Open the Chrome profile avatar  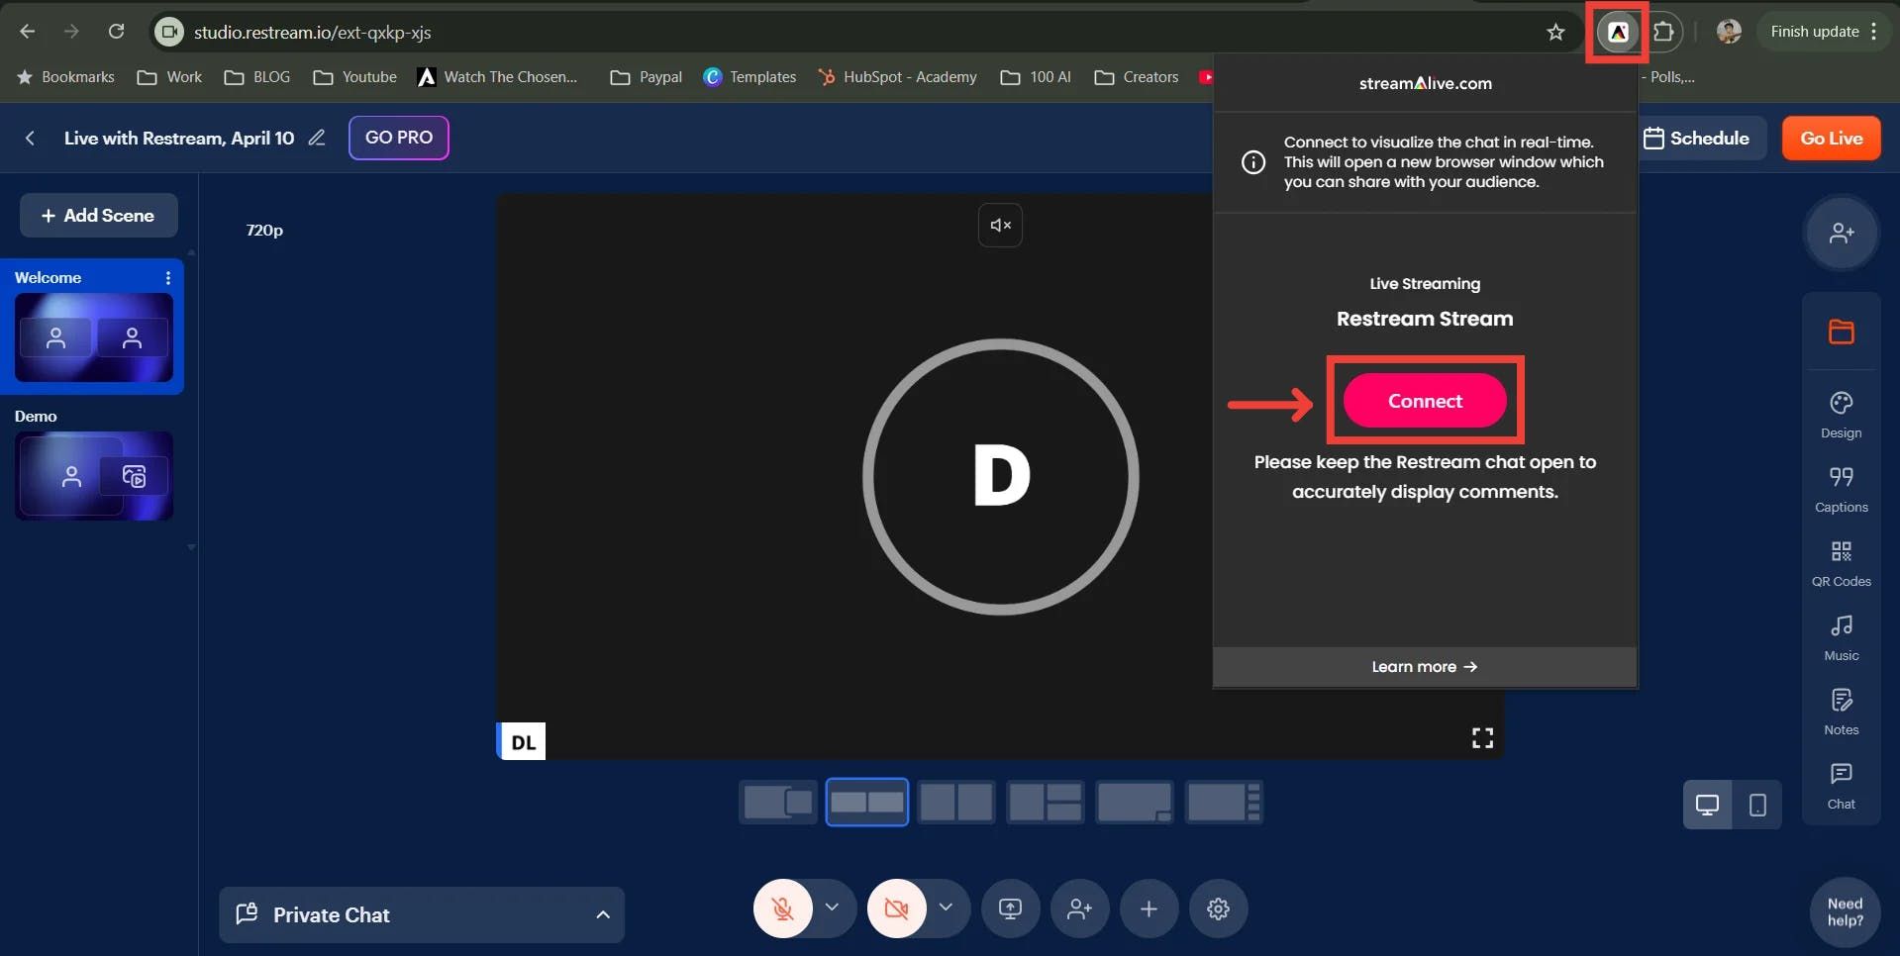[x=1729, y=32]
